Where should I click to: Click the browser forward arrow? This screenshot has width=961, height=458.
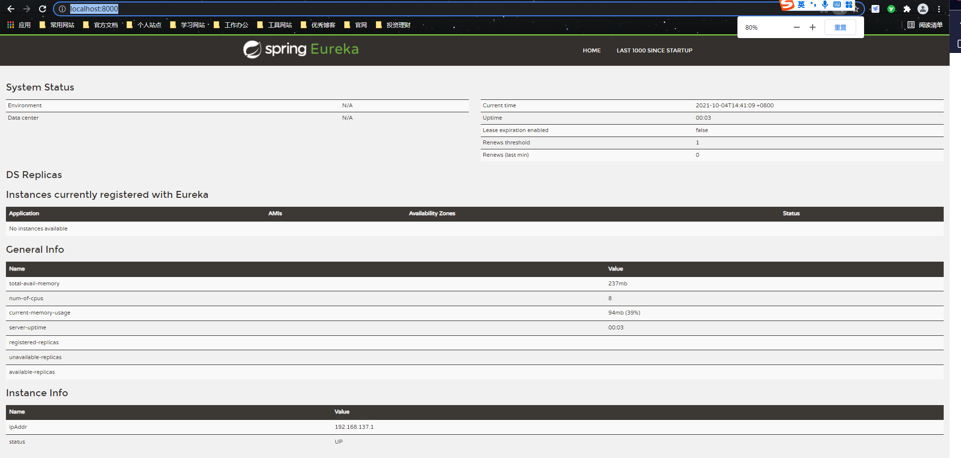27,9
